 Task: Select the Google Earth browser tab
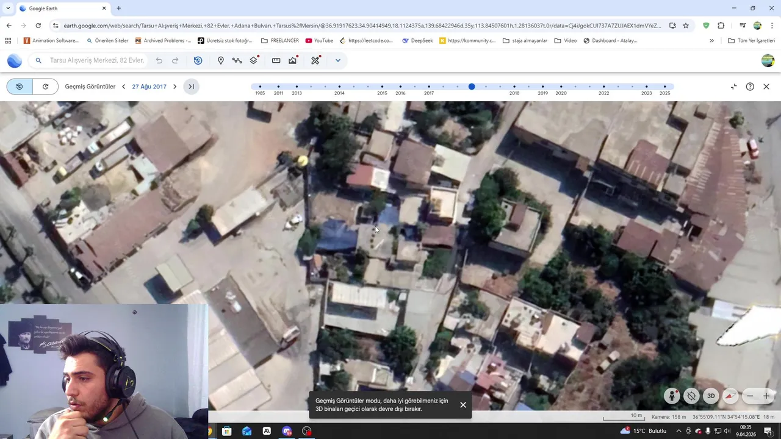pos(63,9)
